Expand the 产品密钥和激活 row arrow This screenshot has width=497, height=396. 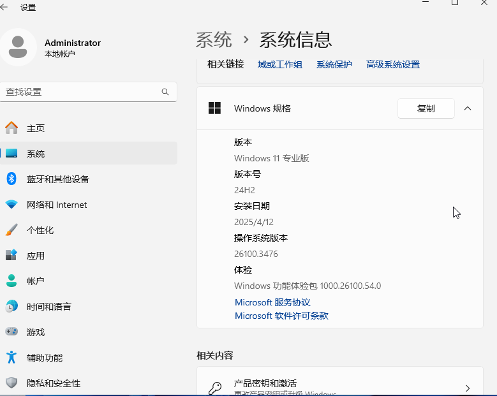pyautogui.click(x=468, y=388)
